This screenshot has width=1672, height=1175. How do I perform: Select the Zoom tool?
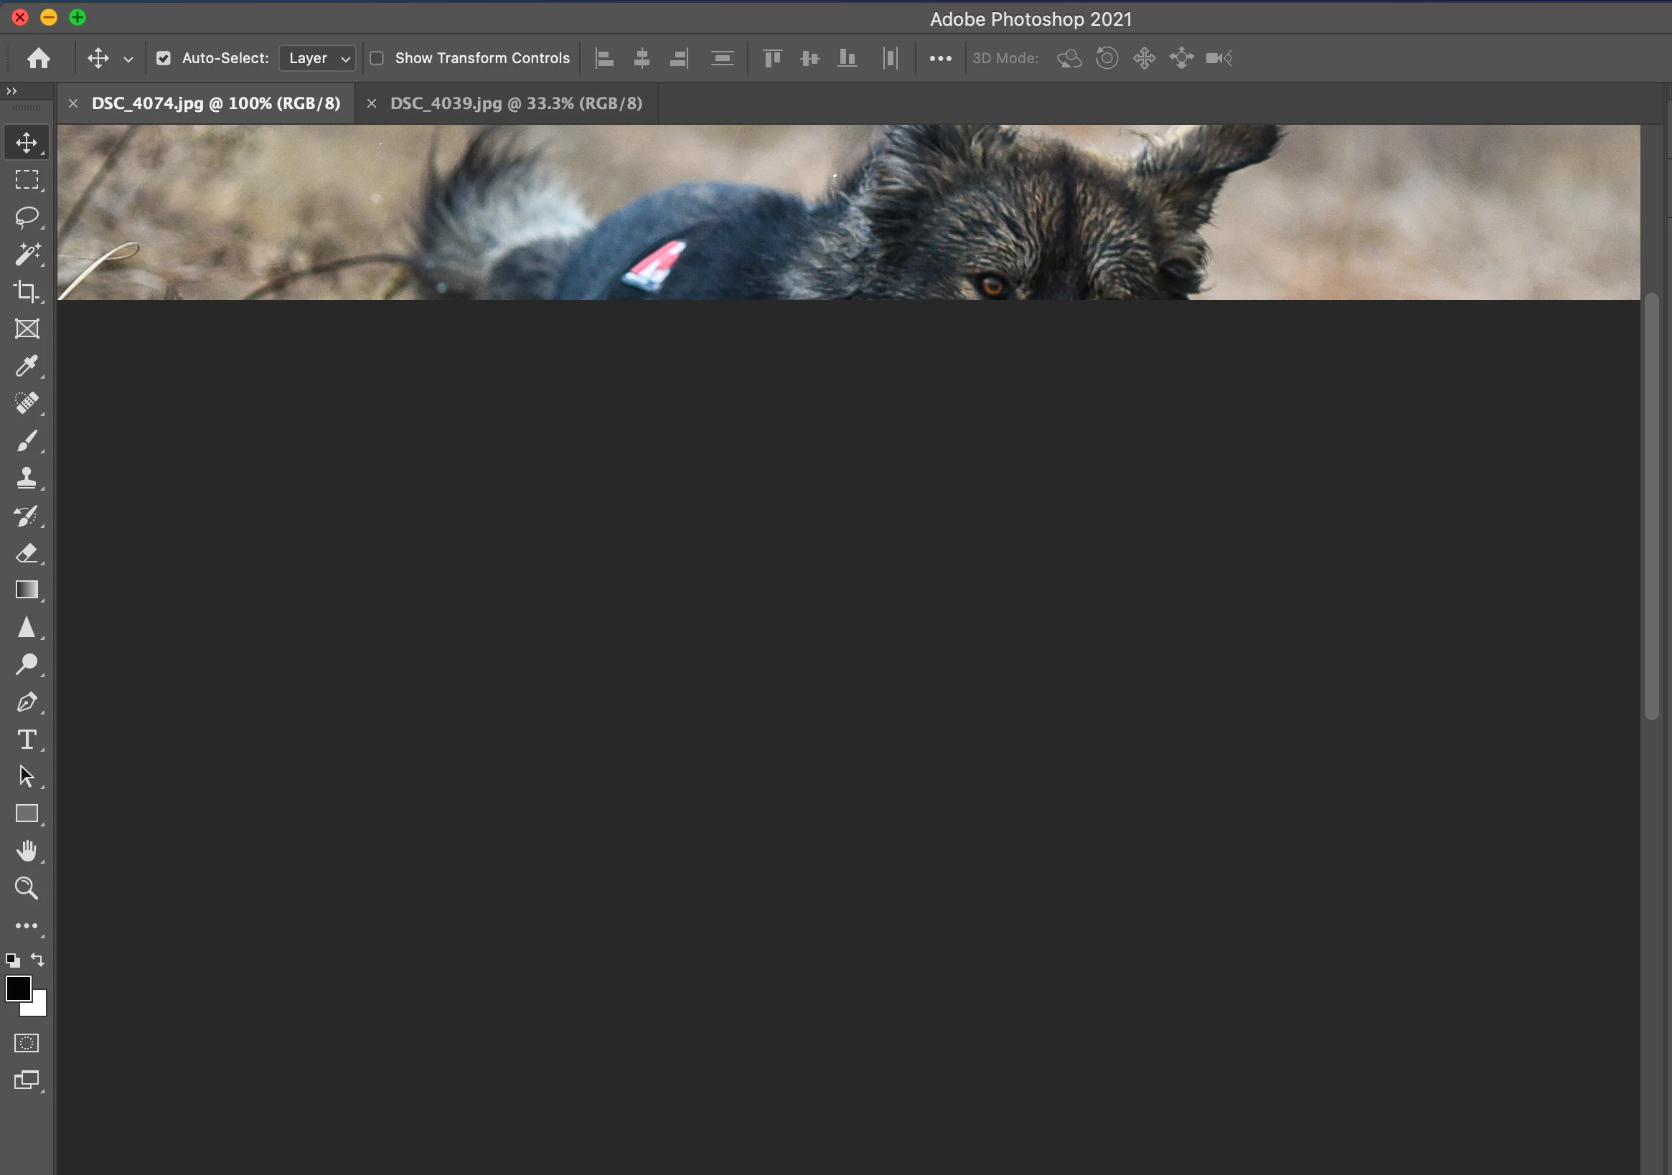27,888
